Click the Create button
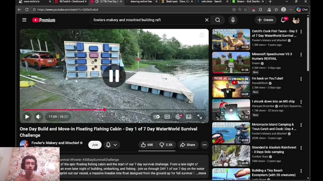The width and height of the screenshot is (323, 181). 265,20
